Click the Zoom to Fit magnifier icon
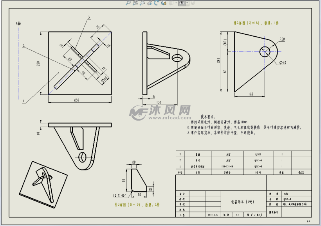Screen dimensions: 321x226 128,3
